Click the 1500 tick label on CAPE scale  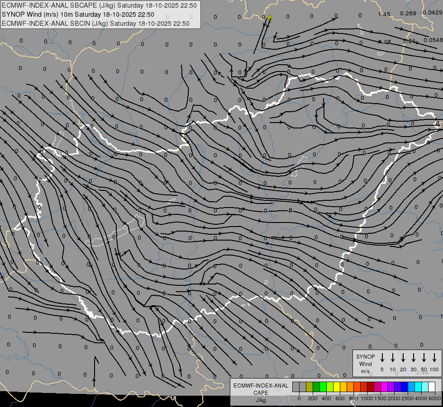pyautogui.click(x=381, y=398)
